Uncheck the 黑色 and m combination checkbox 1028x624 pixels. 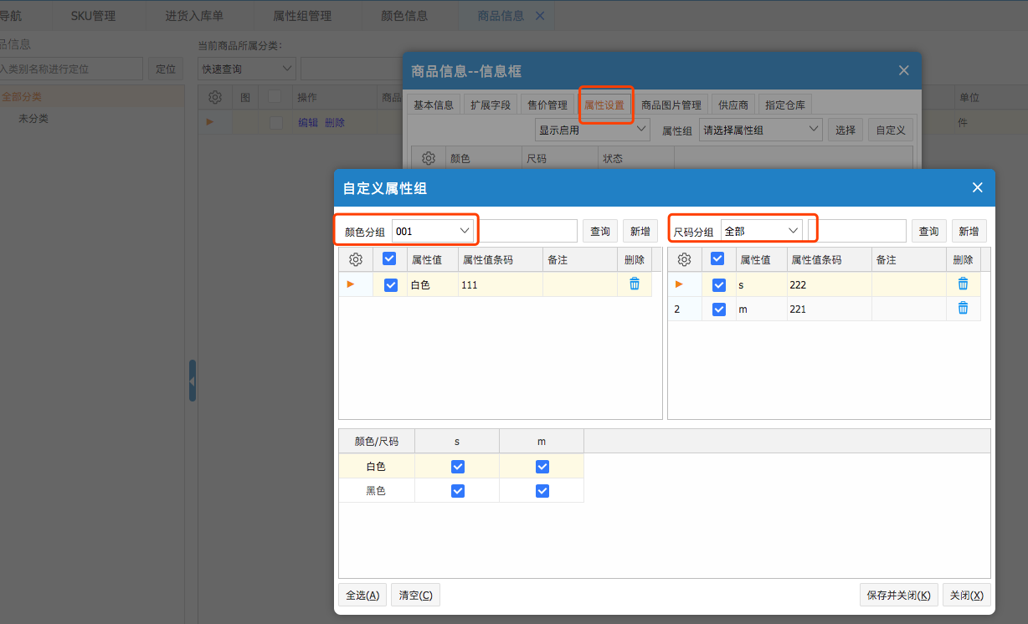coord(542,491)
